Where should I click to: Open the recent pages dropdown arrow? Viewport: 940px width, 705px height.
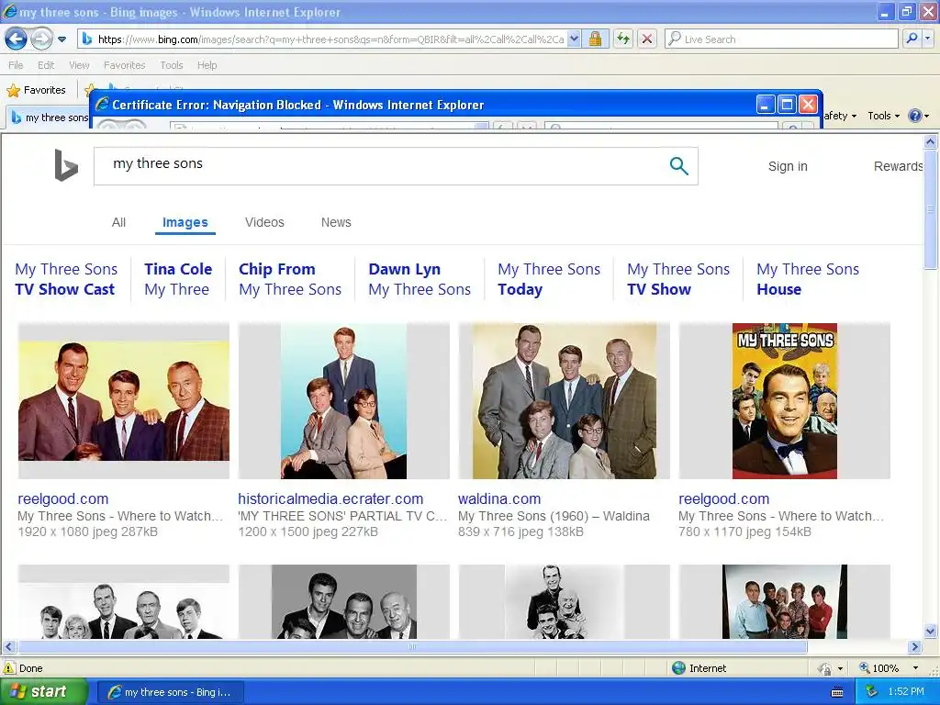click(x=62, y=39)
